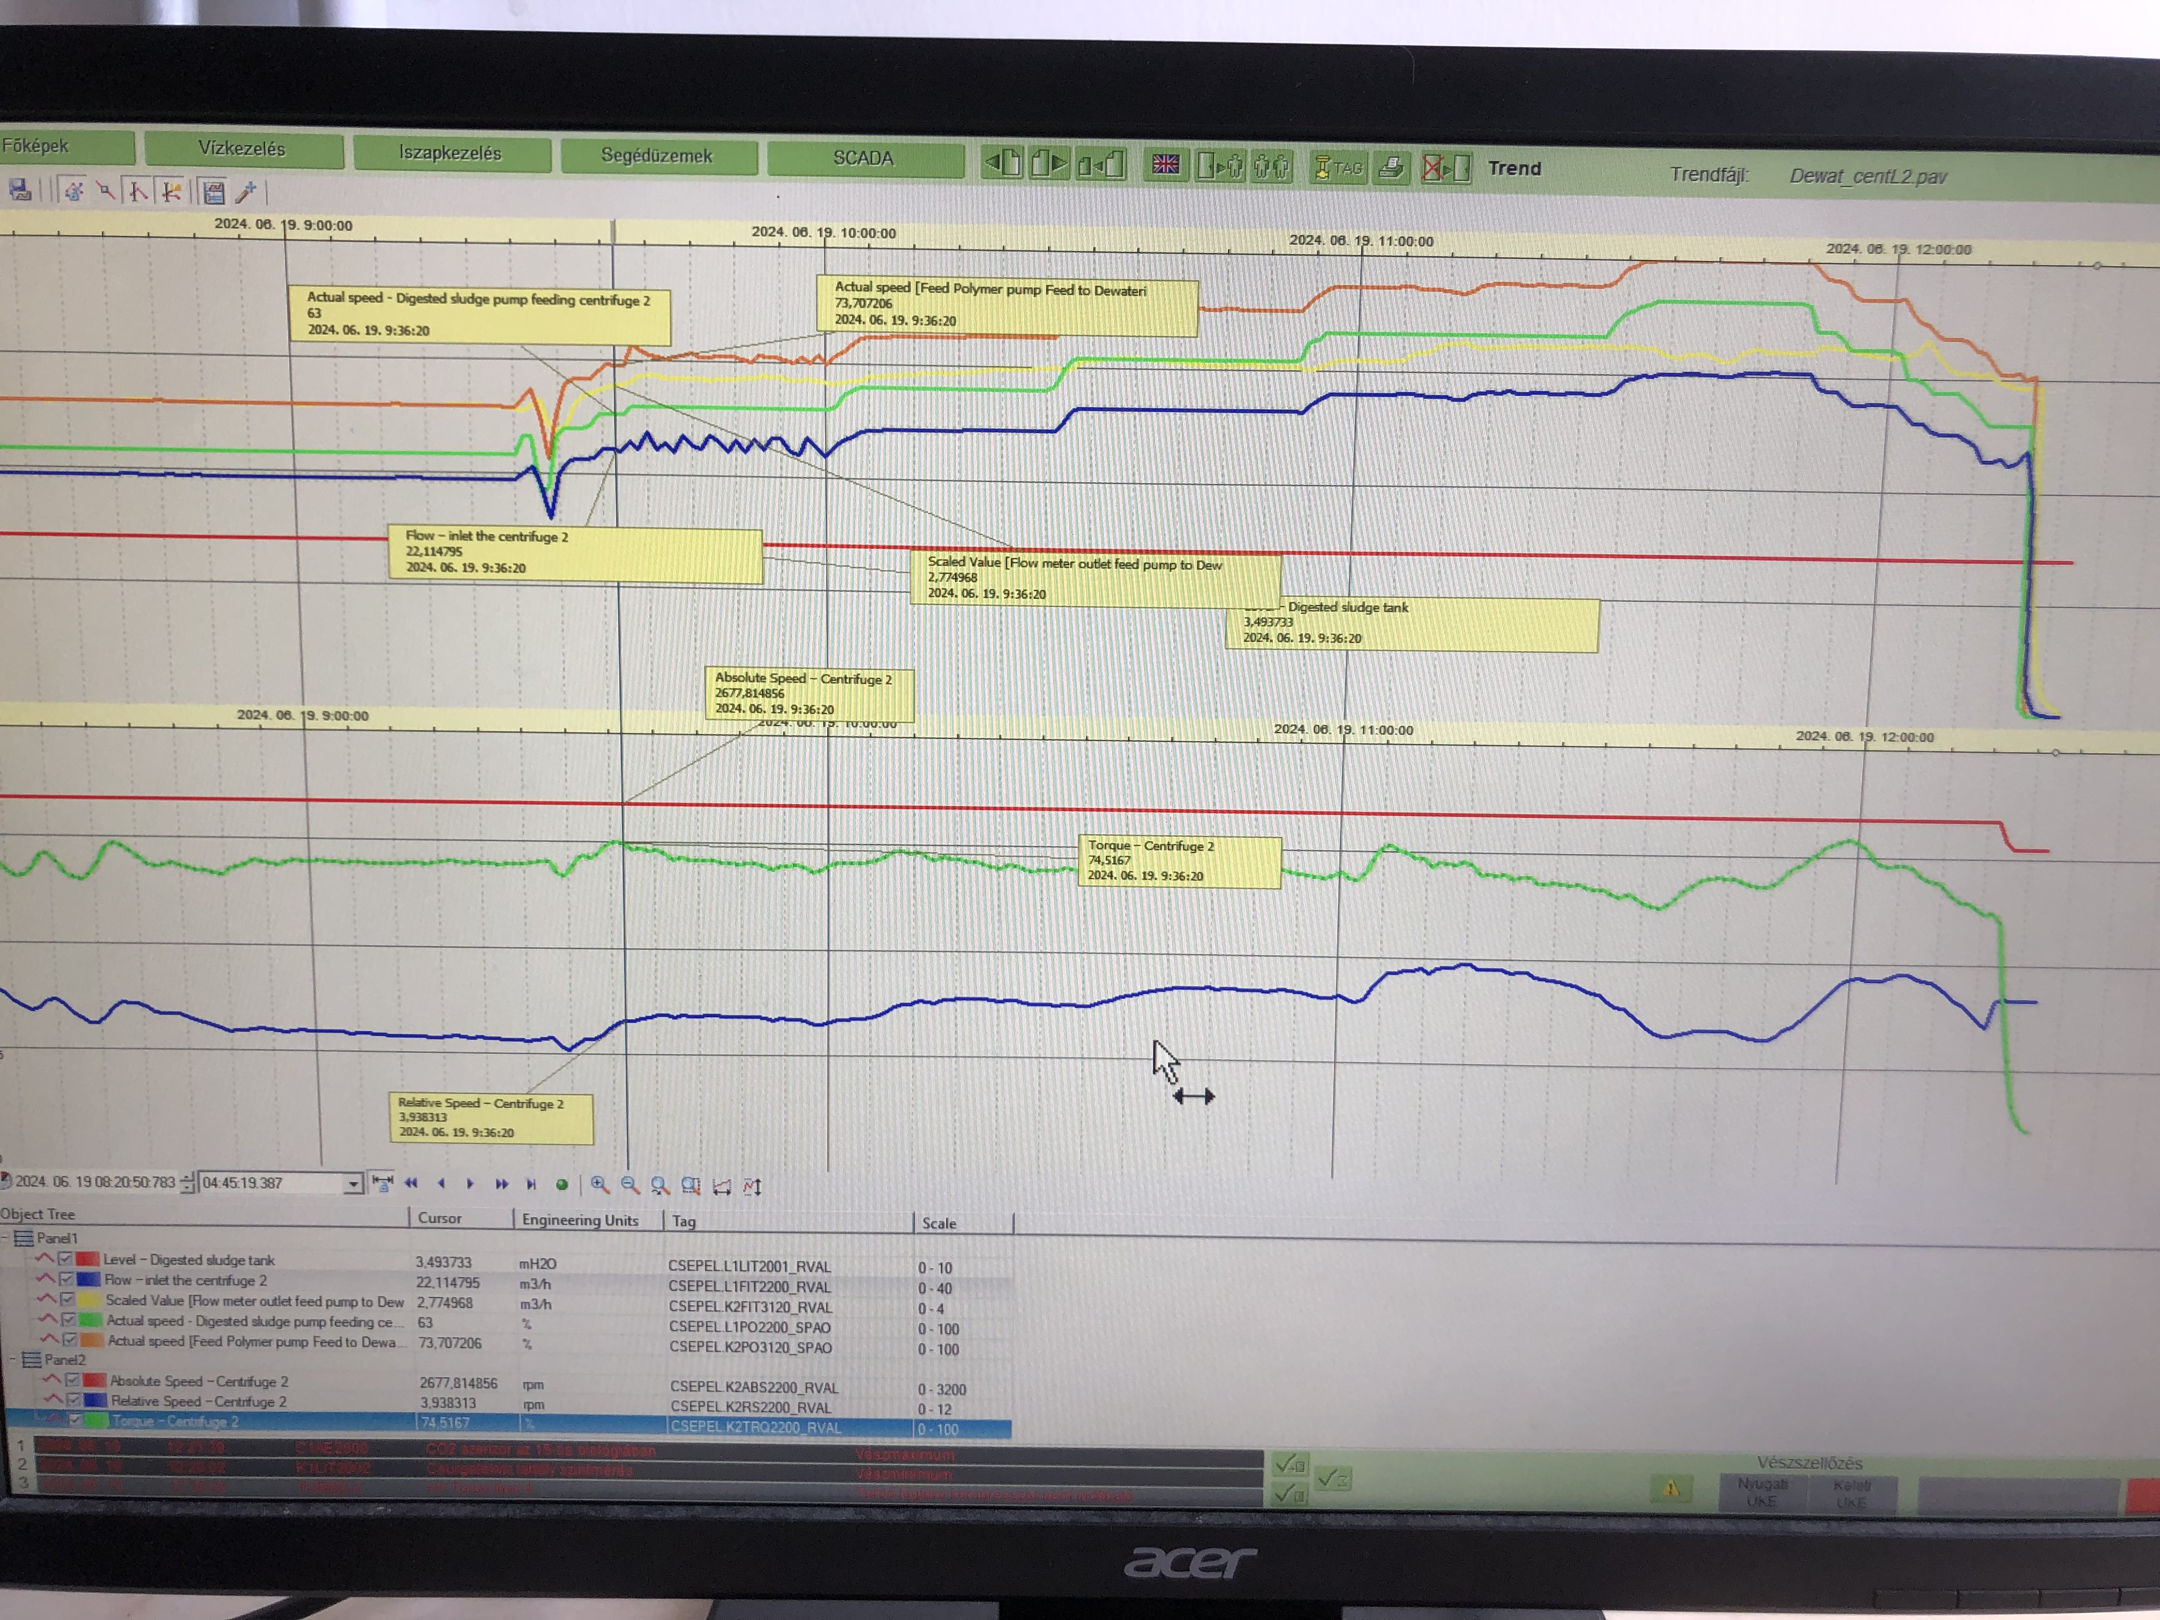
Task: Click the zoom reset magnifier icon
Action: click(660, 1186)
